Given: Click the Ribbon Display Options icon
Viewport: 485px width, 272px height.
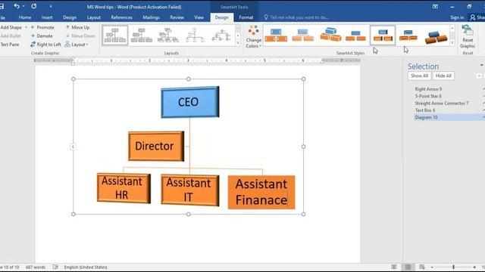Looking at the screenshot, I should (435, 7).
